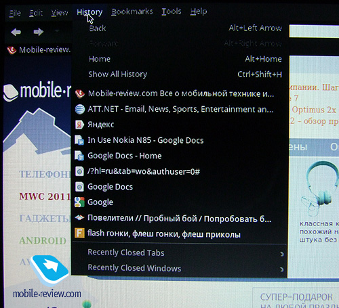This screenshot has width=339, height=308.
Task: Open MWC 2011 sidebar link
Action: click(45, 196)
